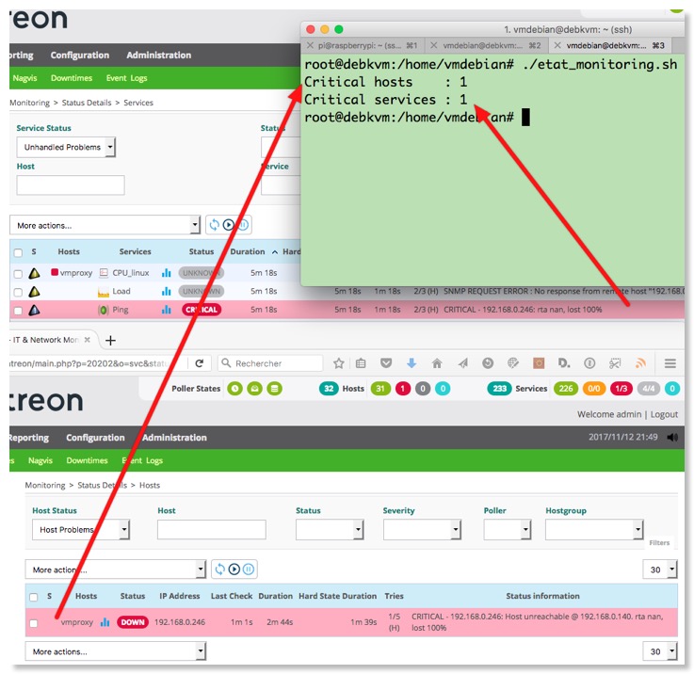
Task: Open a new browser tab with the plus button
Action: click(110, 340)
